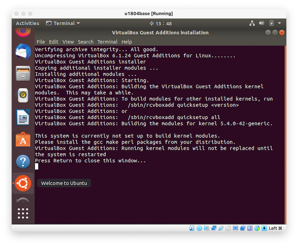Screen dimensions: 298x246
Task: Open LibreOffice Writer from the dock
Action: pos(23,117)
